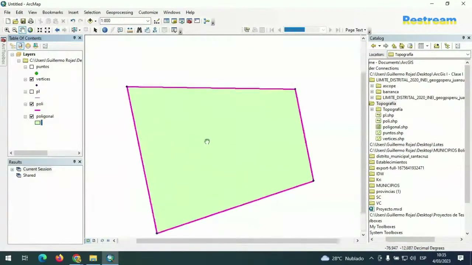Image resolution: width=472 pixels, height=265 pixels.
Task: Open ArcToolbox window icon
Action: tap(189, 21)
